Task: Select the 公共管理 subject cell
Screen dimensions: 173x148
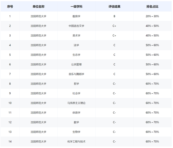Action: pyautogui.click(x=76, y=64)
